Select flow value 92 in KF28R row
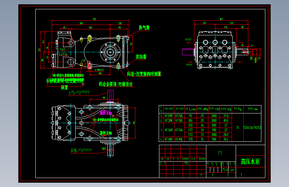 click(x=190, y=116)
